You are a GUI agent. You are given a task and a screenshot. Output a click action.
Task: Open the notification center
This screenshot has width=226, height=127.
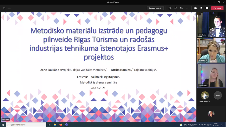coord(222,125)
